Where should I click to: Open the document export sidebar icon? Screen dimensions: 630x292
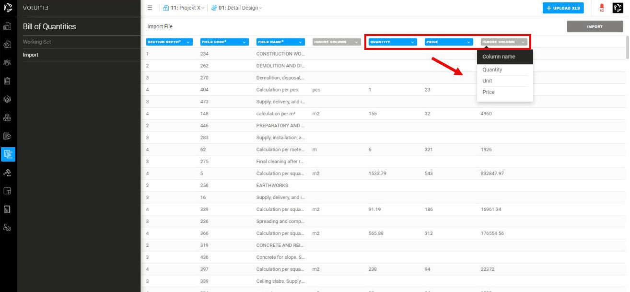(7, 136)
